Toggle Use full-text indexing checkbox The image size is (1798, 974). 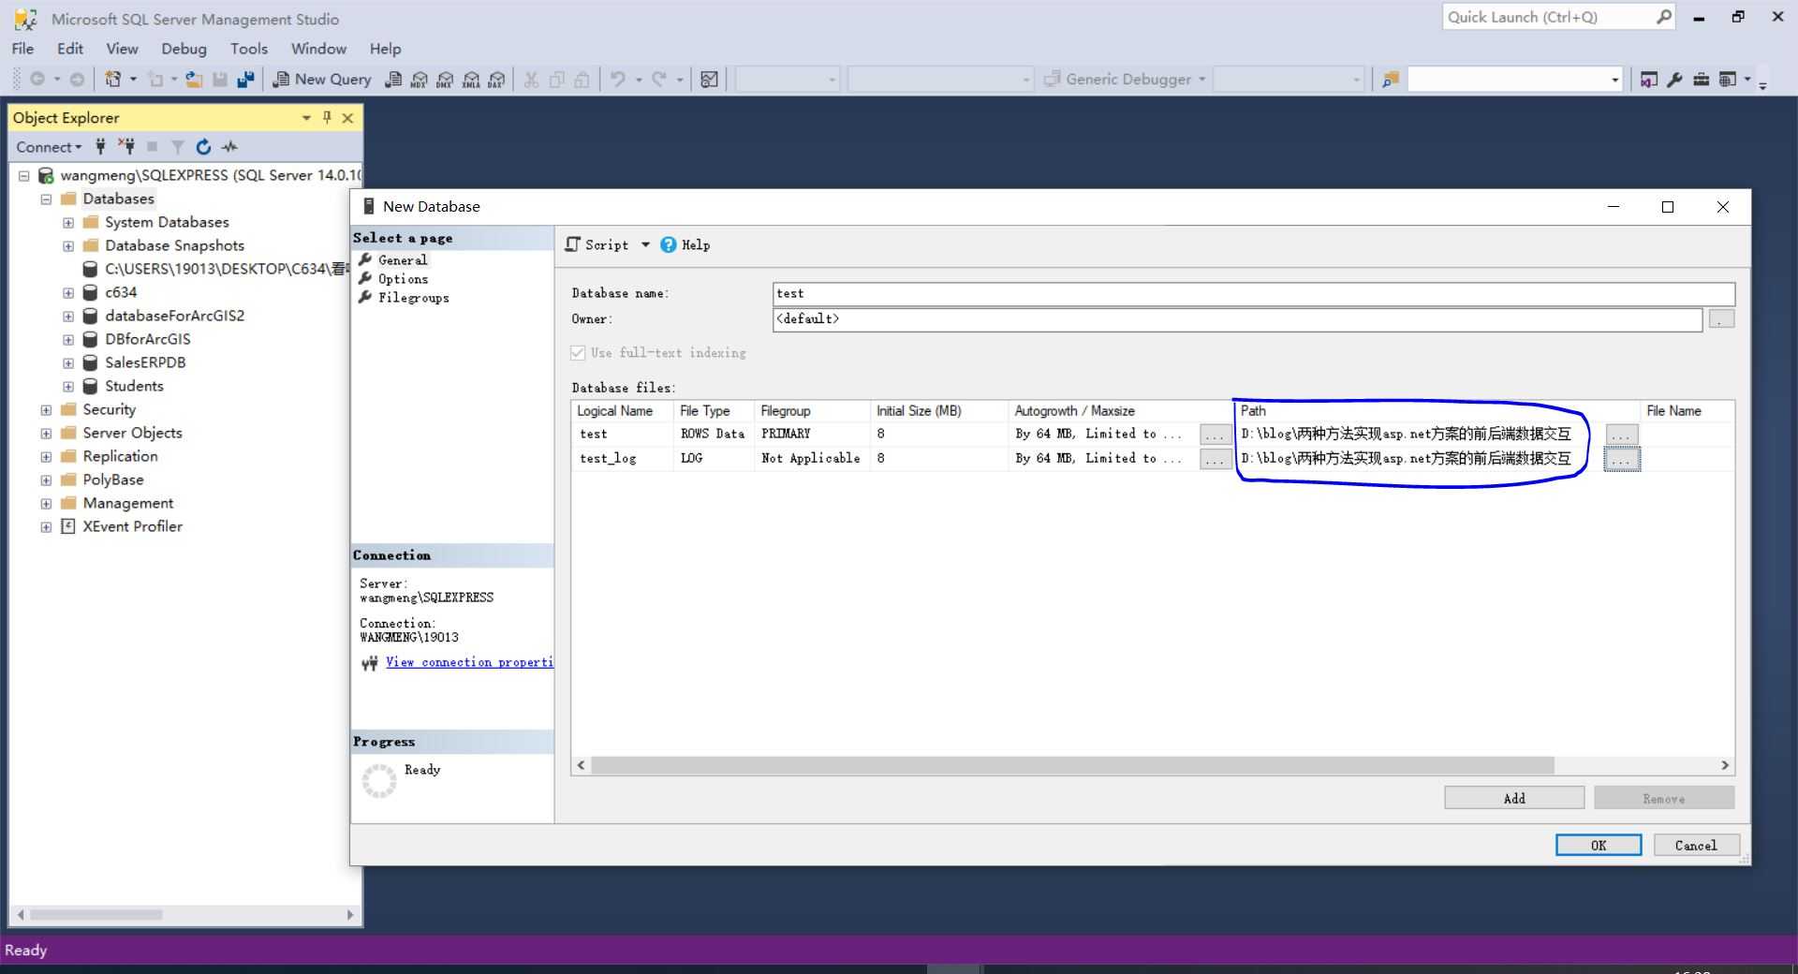[578, 352]
